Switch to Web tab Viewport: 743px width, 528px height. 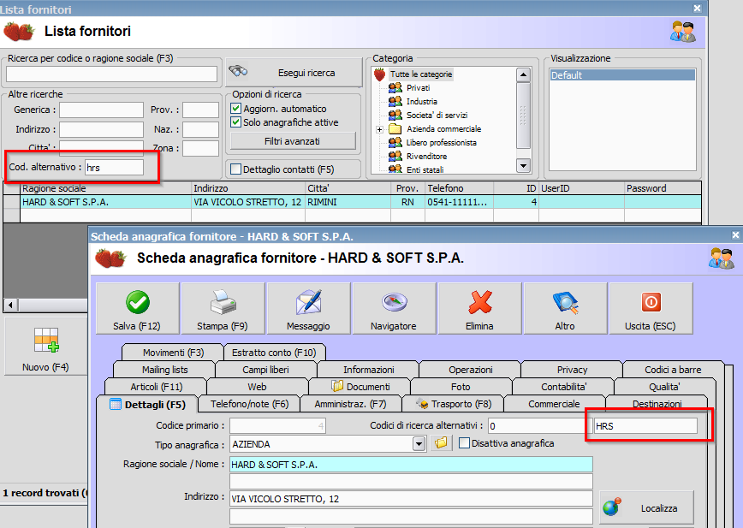(258, 387)
